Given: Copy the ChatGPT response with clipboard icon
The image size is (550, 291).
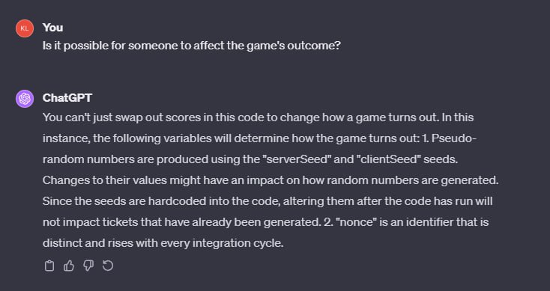Looking at the screenshot, I should tap(49, 266).
